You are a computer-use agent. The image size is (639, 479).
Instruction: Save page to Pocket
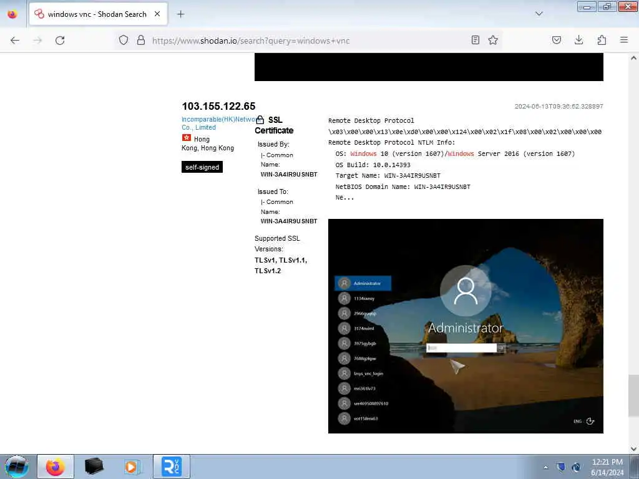(x=557, y=40)
